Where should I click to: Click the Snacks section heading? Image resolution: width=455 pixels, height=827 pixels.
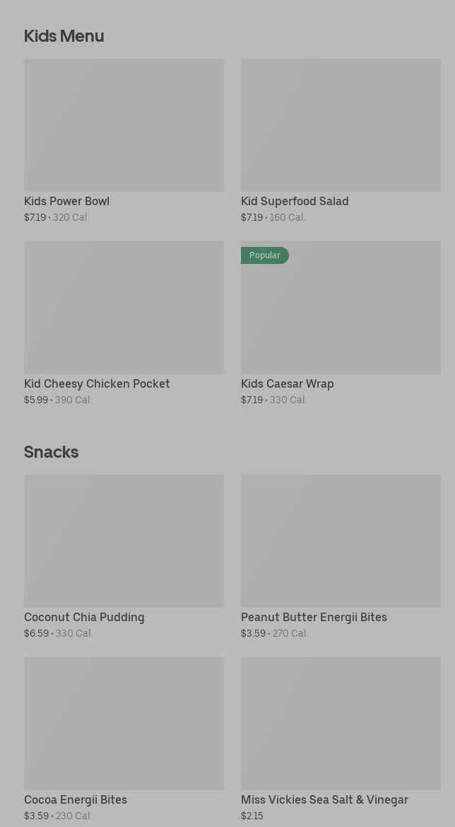(51, 452)
